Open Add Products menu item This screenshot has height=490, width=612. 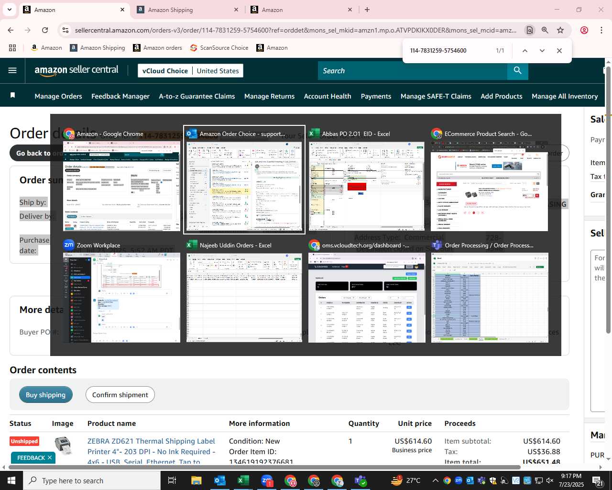[x=502, y=96]
